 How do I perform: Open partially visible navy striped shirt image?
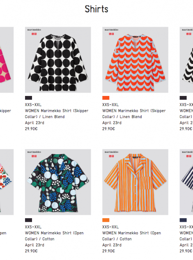186,182
